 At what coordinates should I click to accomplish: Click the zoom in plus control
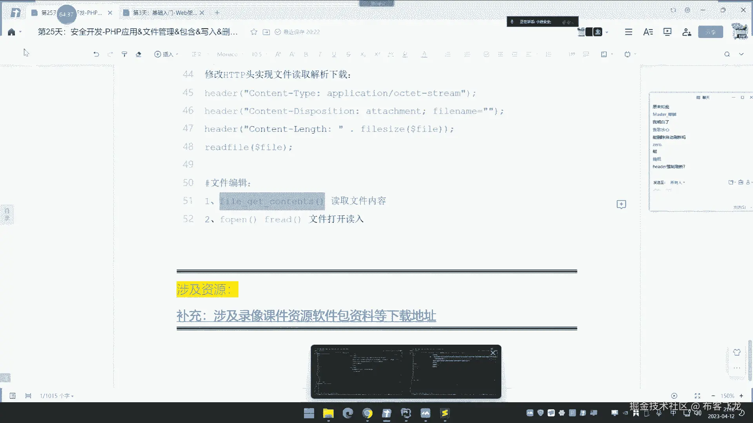[741, 396]
